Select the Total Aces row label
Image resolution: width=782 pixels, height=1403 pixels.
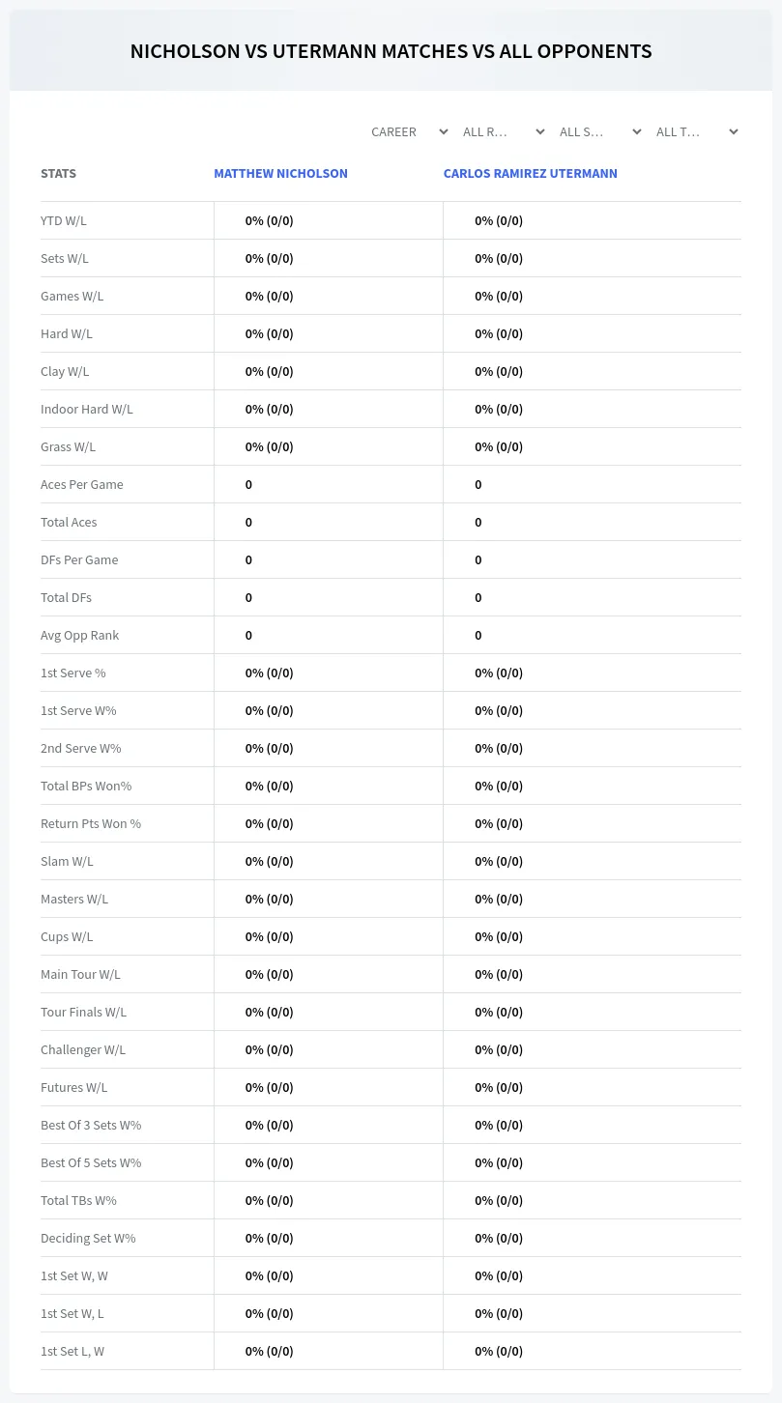coord(69,522)
